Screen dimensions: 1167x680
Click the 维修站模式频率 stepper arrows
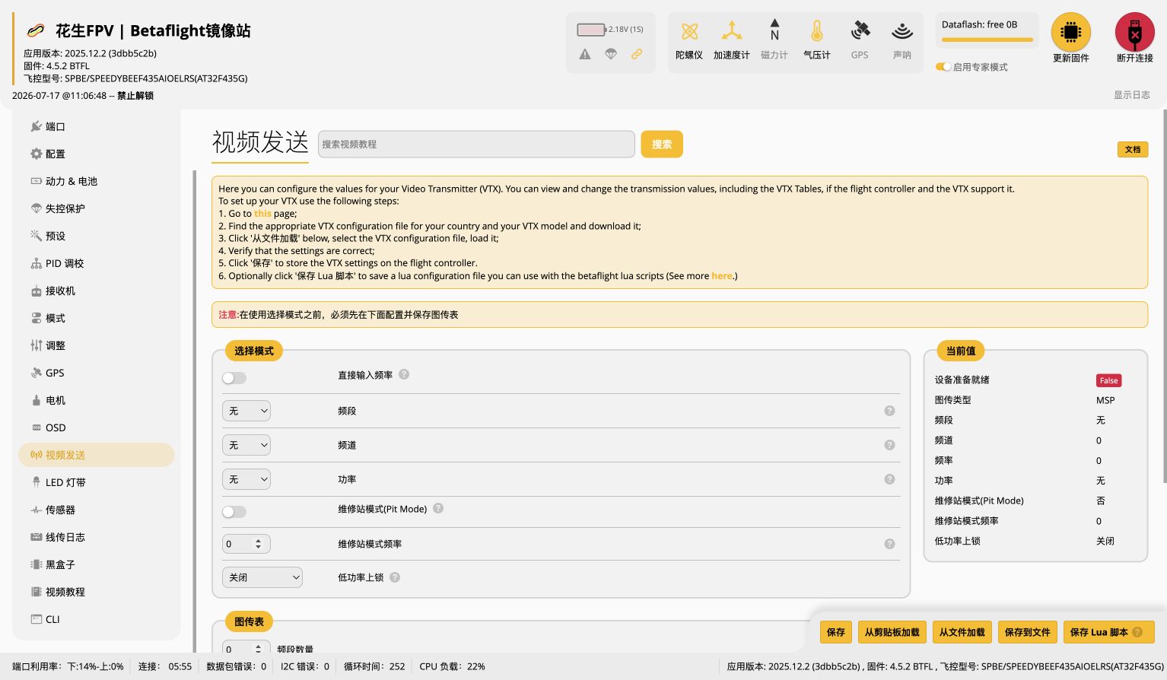click(x=259, y=544)
